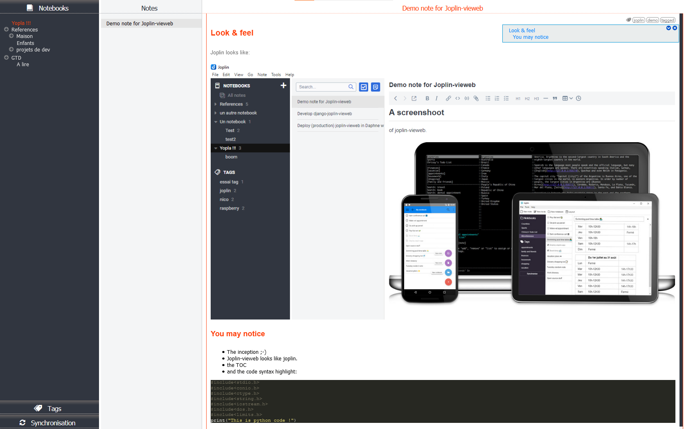Select Demo note for Joplin-vieweb in list

point(151,23)
